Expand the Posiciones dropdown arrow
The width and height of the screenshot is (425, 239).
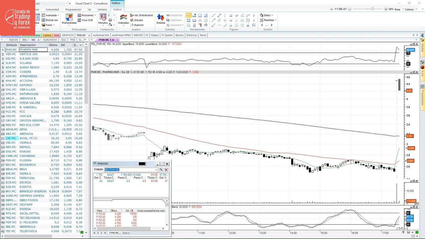click(x=95, y=15)
